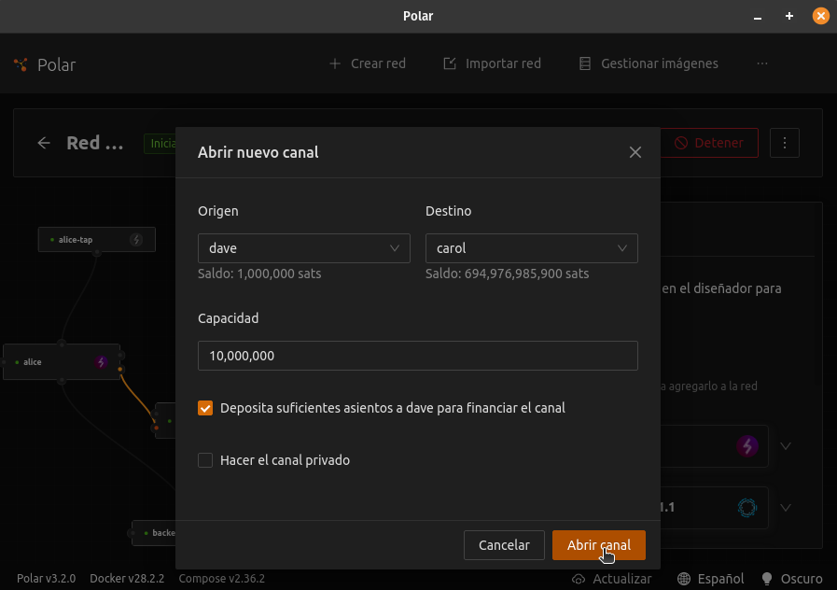The height and width of the screenshot is (590, 837).
Task: Toggle the Oscuro theme lamp icon
Action: (767, 579)
